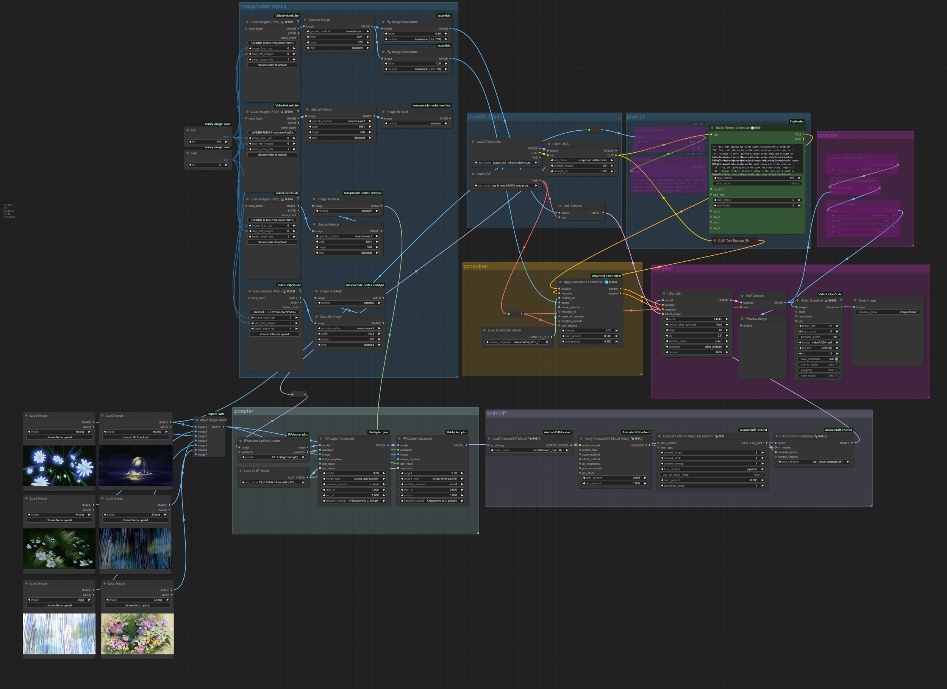Open the Video Combine help question mark

[x=841, y=300]
